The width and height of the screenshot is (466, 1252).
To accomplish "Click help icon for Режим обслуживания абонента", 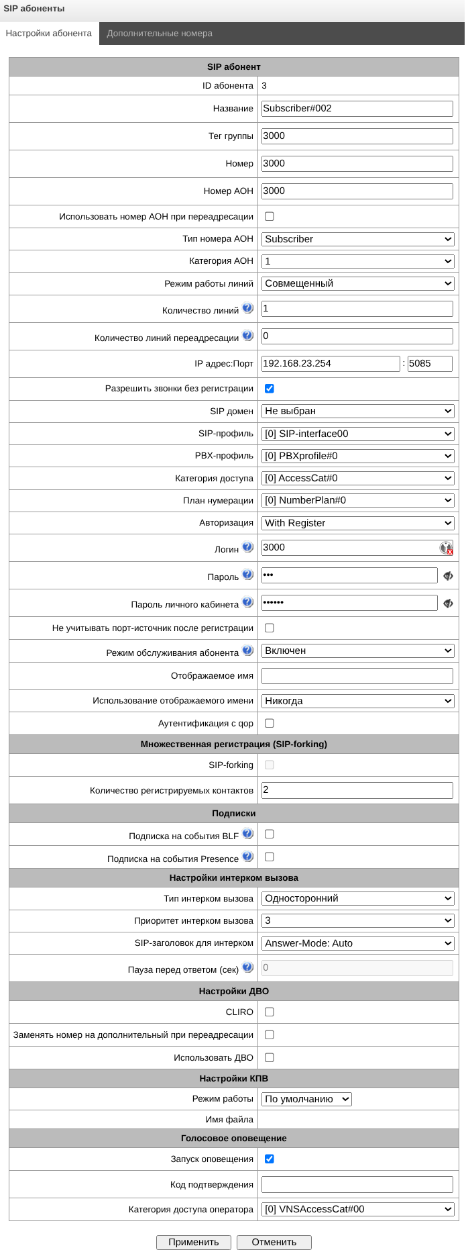I will click(x=247, y=651).
